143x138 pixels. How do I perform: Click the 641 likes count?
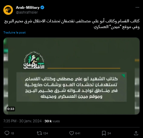pyautogui.click(x=78, y=133)
